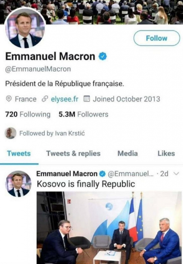The width and height of the screenshot is (183, 264).
Task: Click the calendar icon near Joined October 2013
Action: [x=87, y=98]
